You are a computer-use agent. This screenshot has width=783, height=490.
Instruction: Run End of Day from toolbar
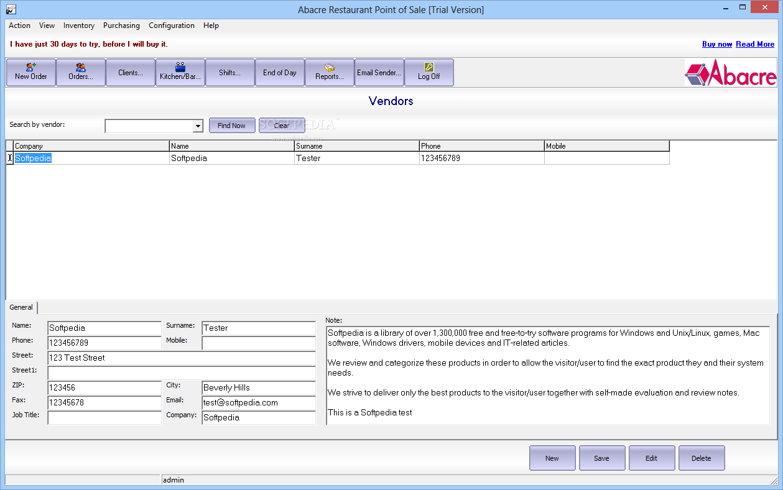[x=280, y=72]
